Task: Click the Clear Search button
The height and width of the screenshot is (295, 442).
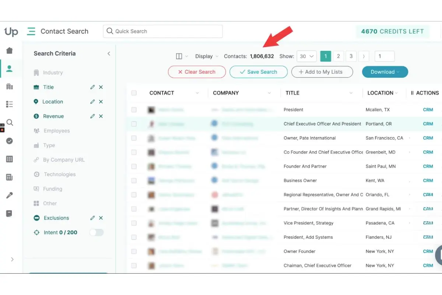Action: point(197,72)
